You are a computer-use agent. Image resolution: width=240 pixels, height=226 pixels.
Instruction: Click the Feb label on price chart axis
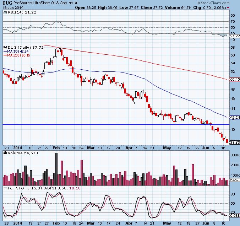[x=56, y=148]
